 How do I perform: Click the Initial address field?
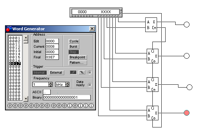click(x=52, y=52)
